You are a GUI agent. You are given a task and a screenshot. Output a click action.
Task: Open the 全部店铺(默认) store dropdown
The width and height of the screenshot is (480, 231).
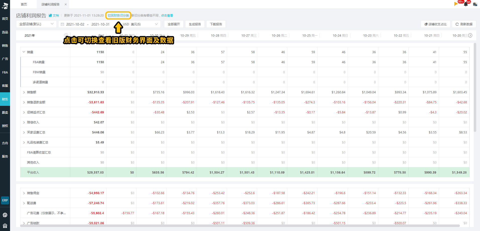tap(36, 24)
